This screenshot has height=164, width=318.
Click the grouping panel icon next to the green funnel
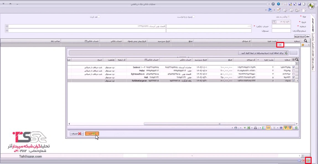[x=281, y=128]
